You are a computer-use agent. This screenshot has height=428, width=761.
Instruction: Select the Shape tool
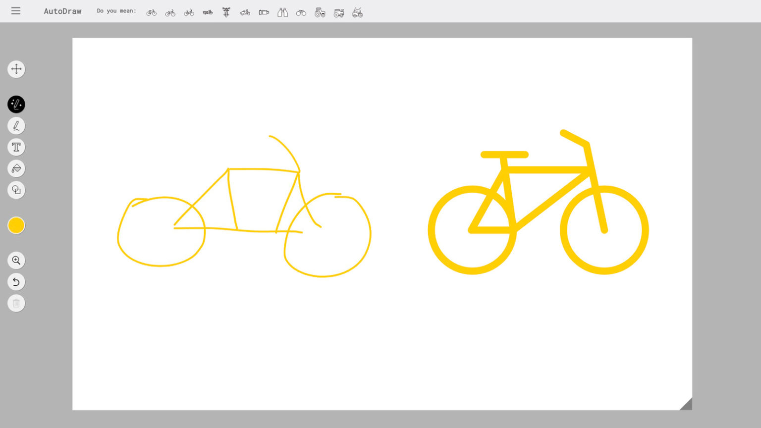click(16, 190)
